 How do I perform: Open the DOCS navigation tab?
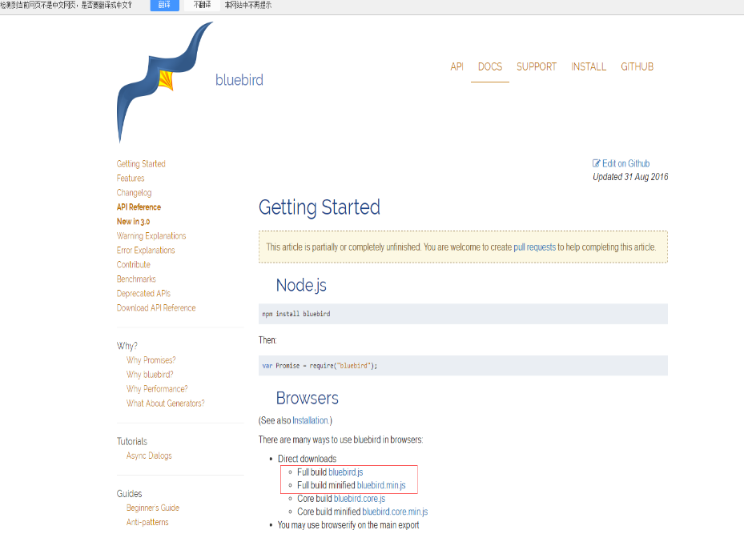point(489,67)
